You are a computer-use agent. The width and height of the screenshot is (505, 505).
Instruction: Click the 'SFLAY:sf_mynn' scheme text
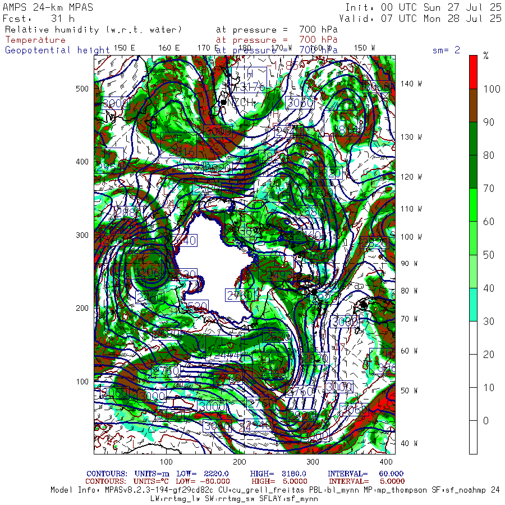(x=288, y=499)
